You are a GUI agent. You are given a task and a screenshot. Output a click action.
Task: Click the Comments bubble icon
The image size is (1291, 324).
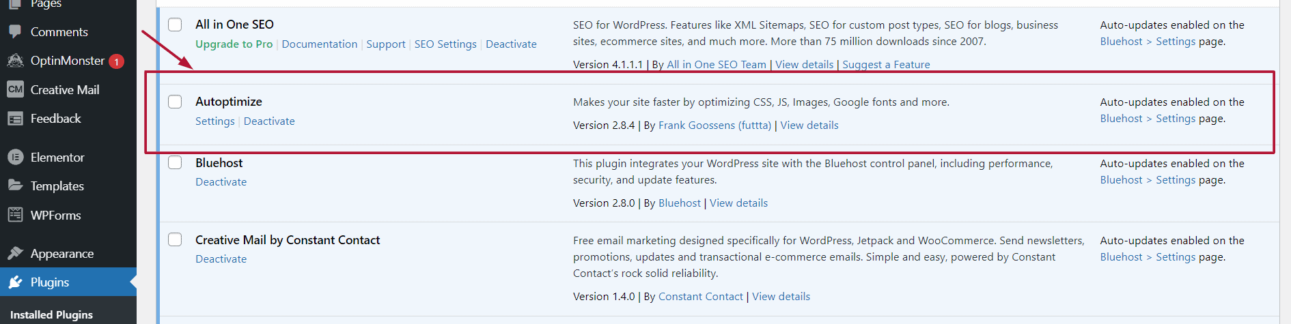(15, 32)
